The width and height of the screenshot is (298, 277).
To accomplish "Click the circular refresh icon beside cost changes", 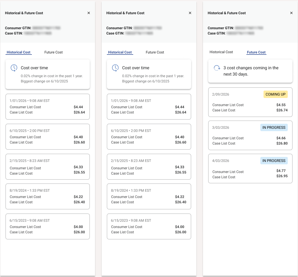I will (217, 68).
